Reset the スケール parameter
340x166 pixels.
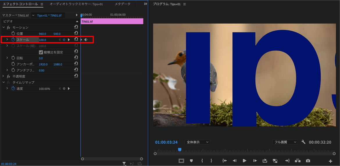[76, 40]
